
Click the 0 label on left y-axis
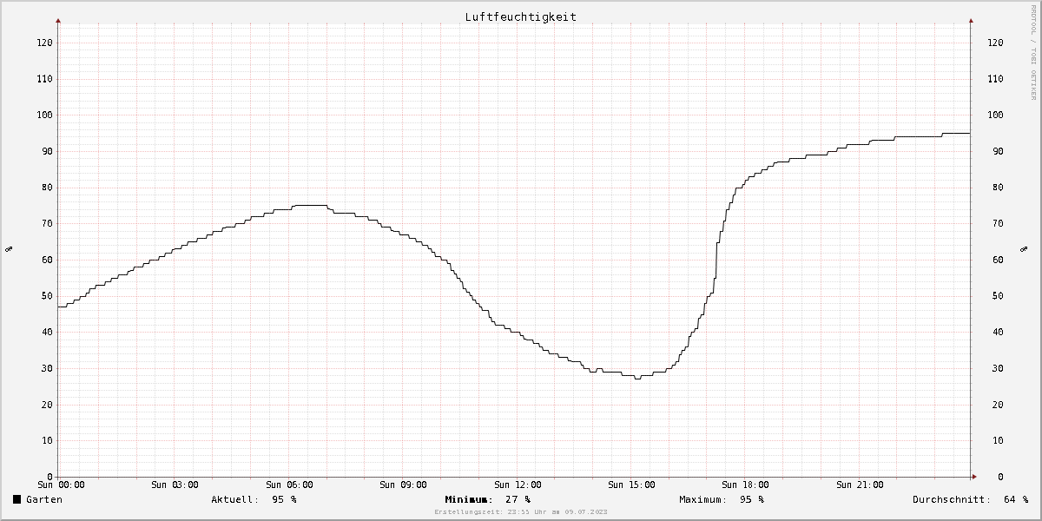[x=49, y=477]
